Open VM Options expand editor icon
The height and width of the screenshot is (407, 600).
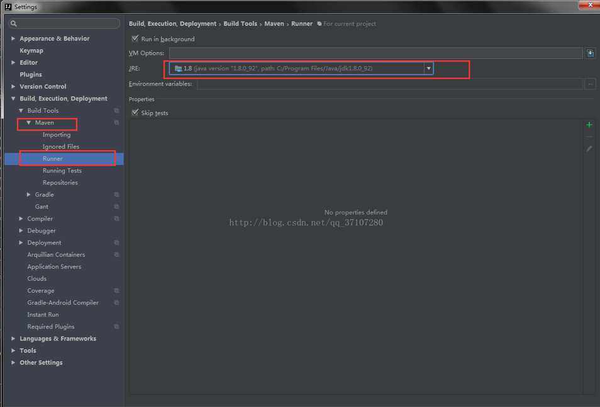click(591, 53)
